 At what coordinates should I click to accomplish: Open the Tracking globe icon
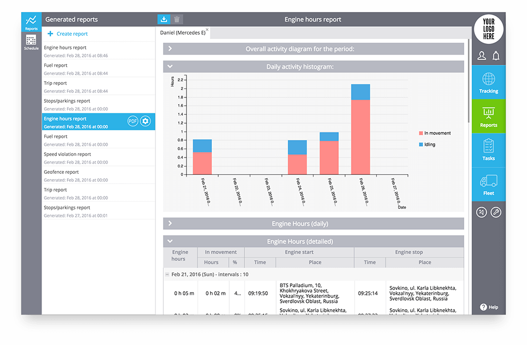[489, 80]
